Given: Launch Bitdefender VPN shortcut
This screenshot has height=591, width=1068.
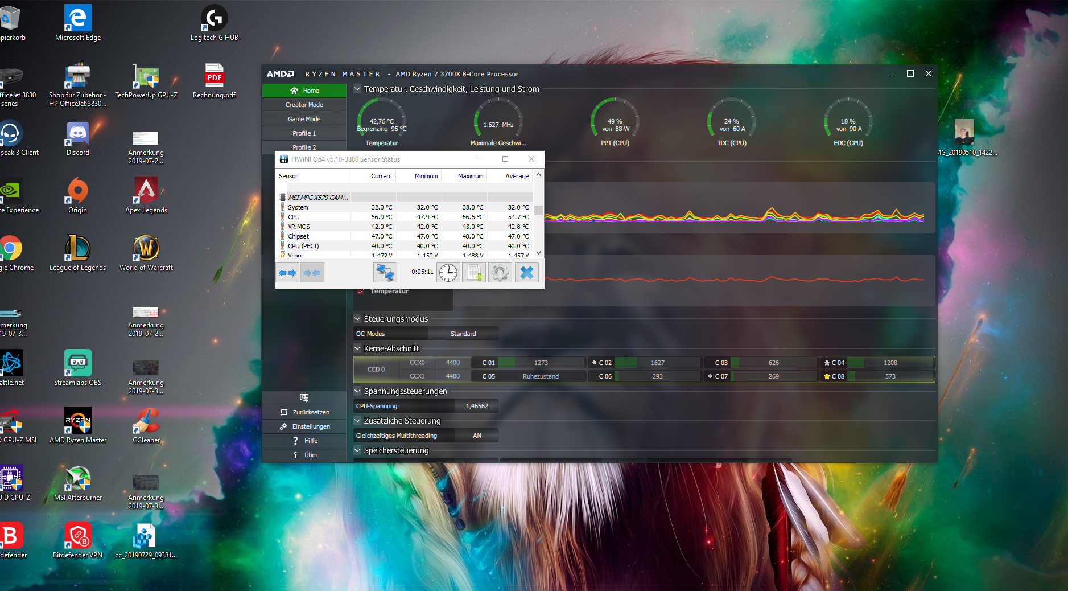Looking at the screenshot, I should [78, 541].
